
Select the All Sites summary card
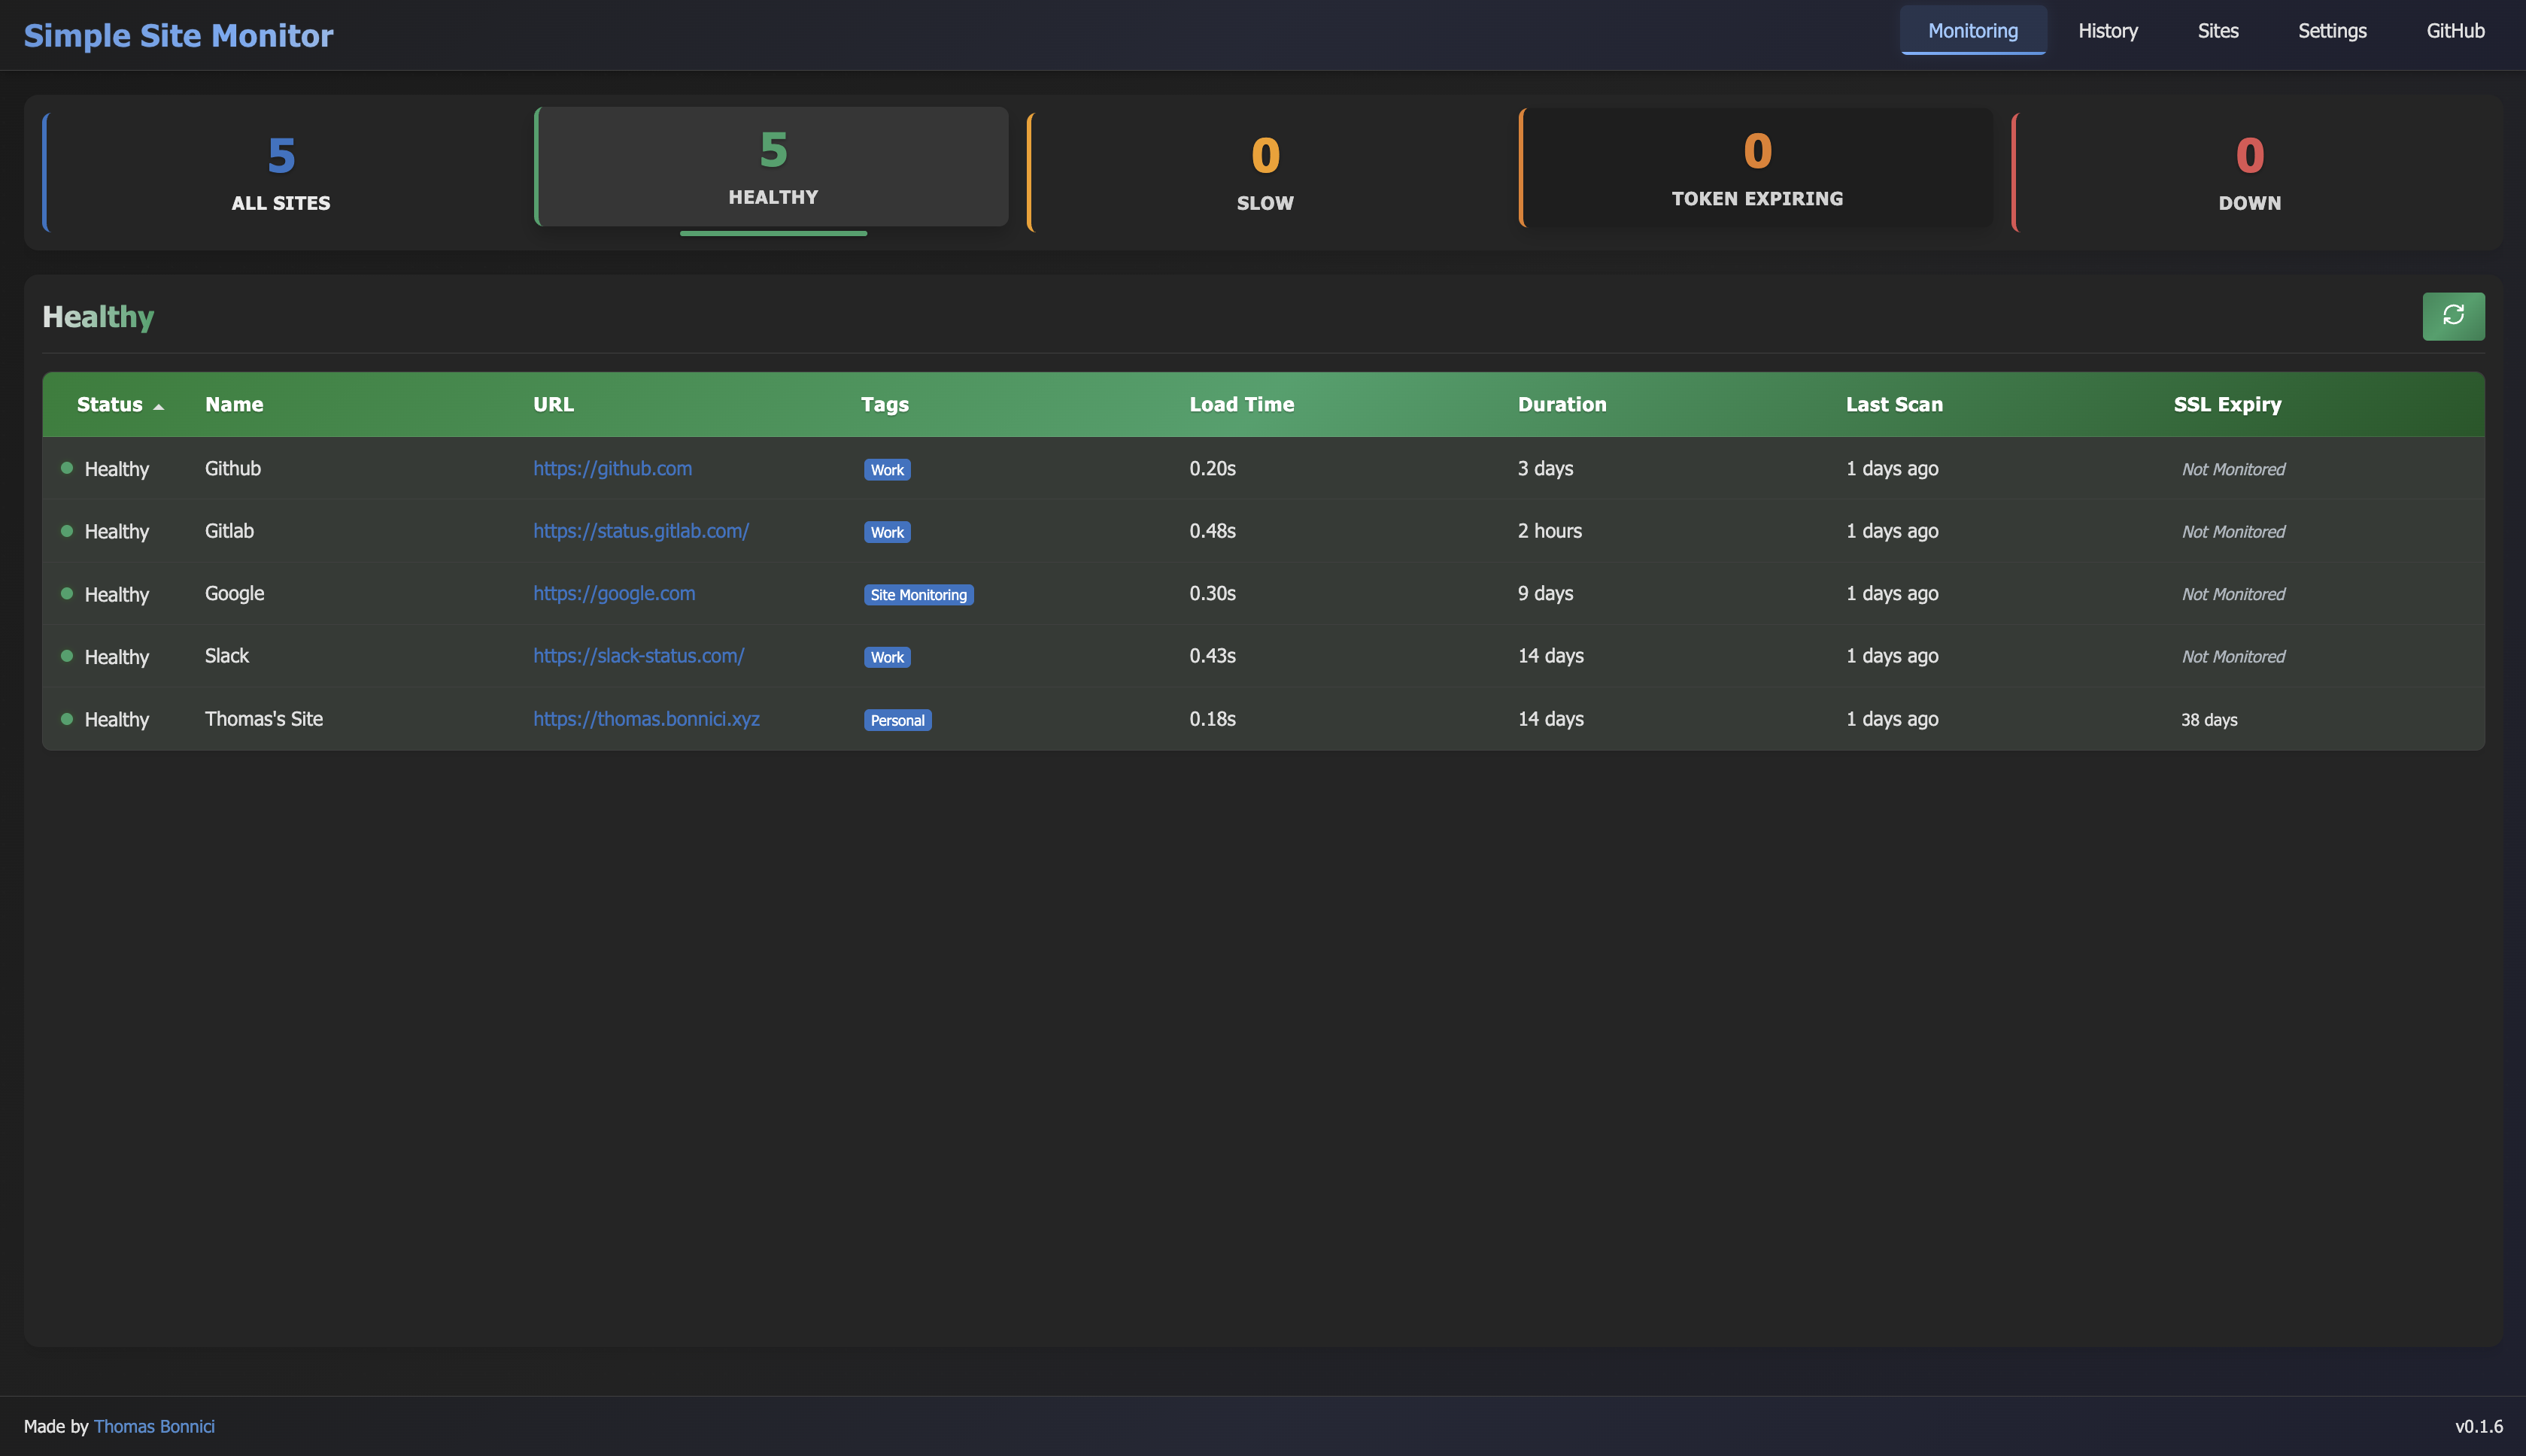point(280,172)
